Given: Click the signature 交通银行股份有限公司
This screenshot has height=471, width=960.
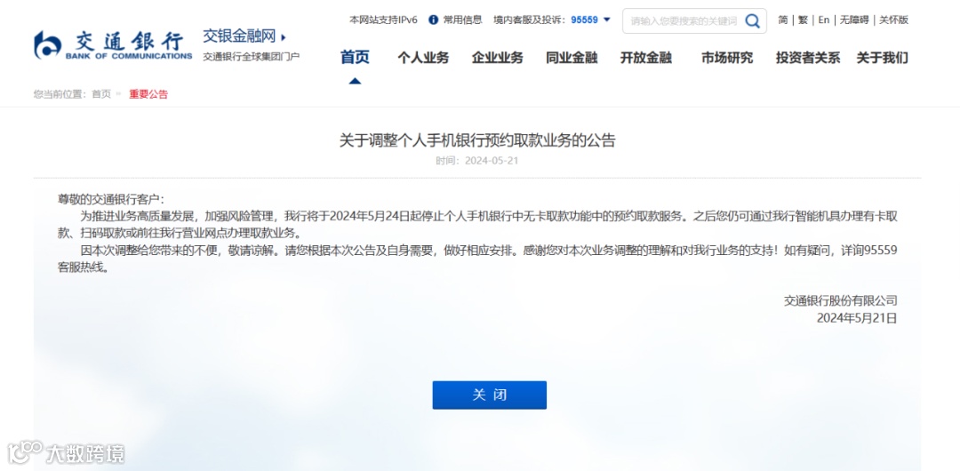Looking at the screenshot, I should [841, 300].
